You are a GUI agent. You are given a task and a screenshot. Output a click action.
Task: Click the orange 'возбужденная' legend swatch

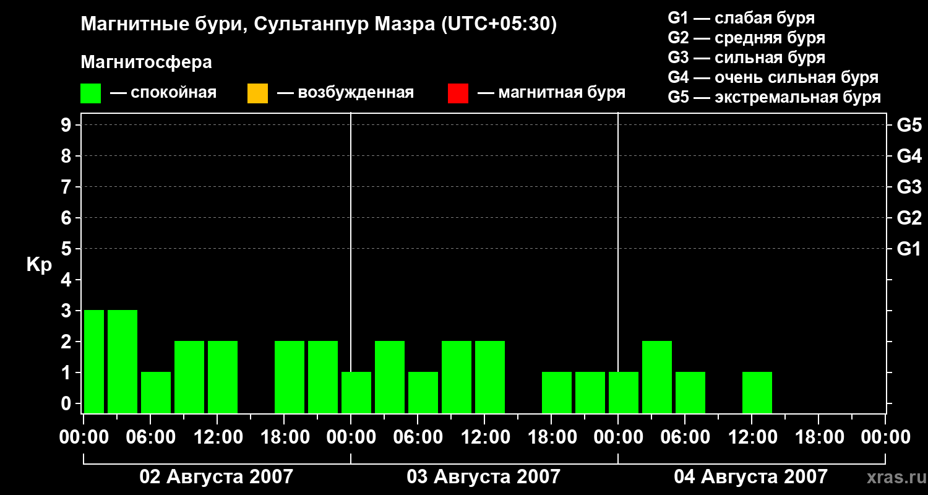coord(257,93)
